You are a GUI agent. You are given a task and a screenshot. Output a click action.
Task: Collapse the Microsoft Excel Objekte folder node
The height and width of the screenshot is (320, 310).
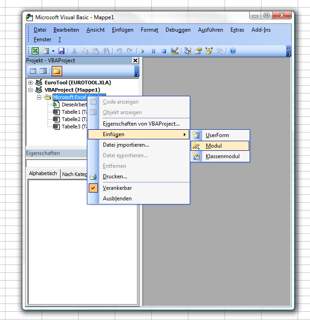(39, 97)
